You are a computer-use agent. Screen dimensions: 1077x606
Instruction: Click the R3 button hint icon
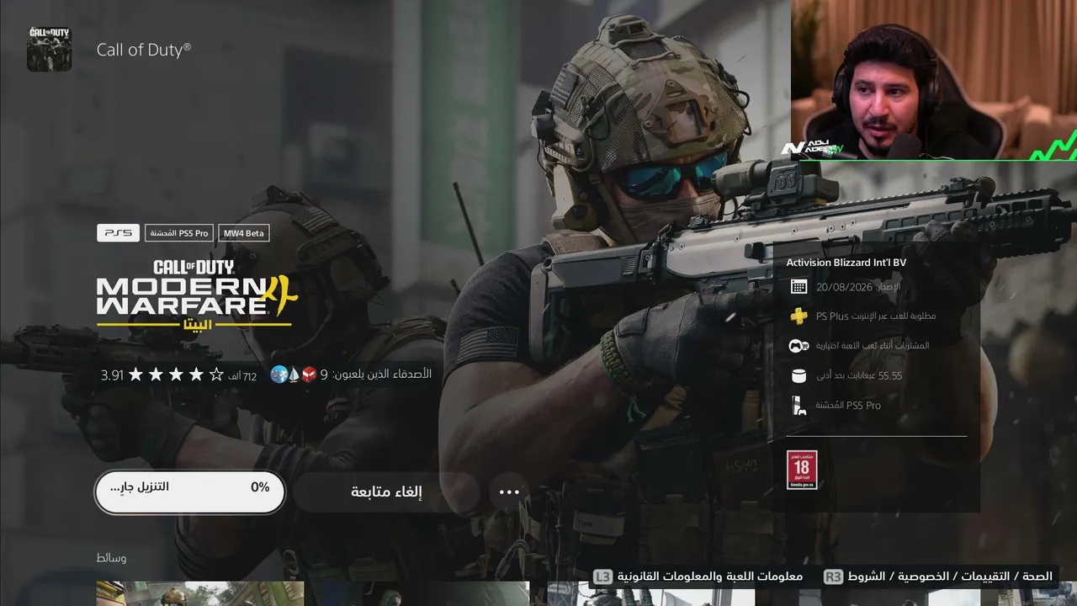[833, 577]
